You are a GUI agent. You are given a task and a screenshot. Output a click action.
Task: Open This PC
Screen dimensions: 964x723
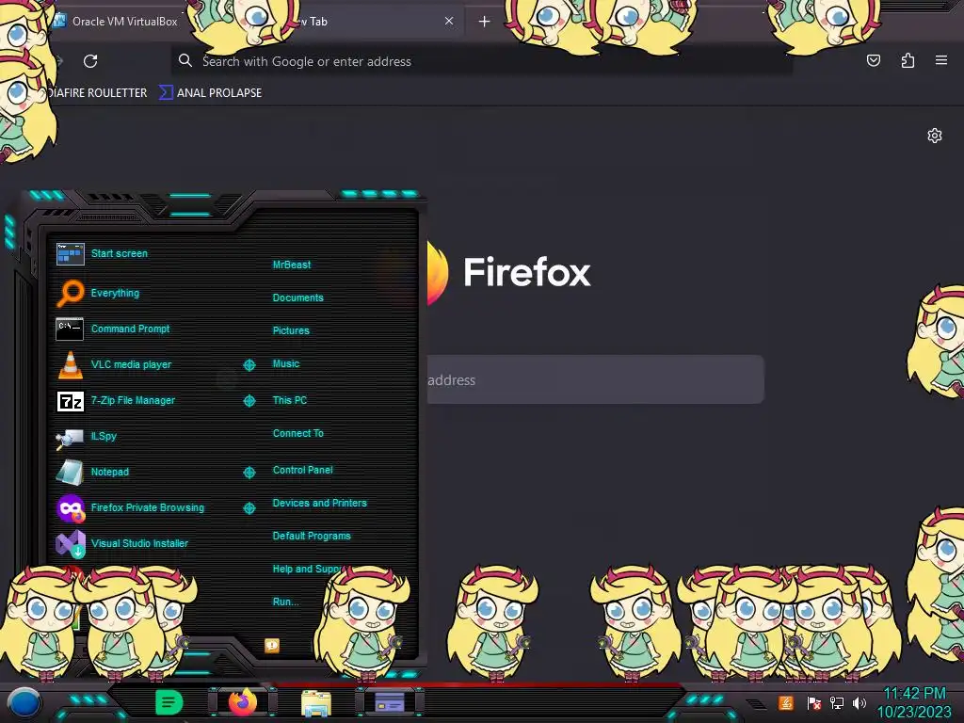(290, 400)
